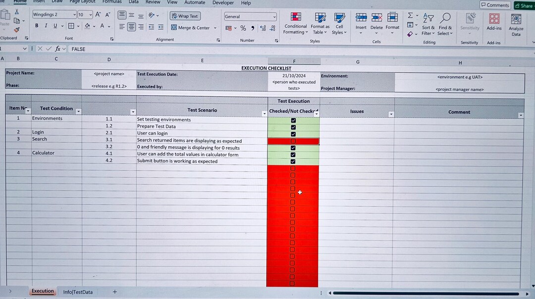Click the Merge & Center icon
535x299 pixels.
[x=193, y=28]
